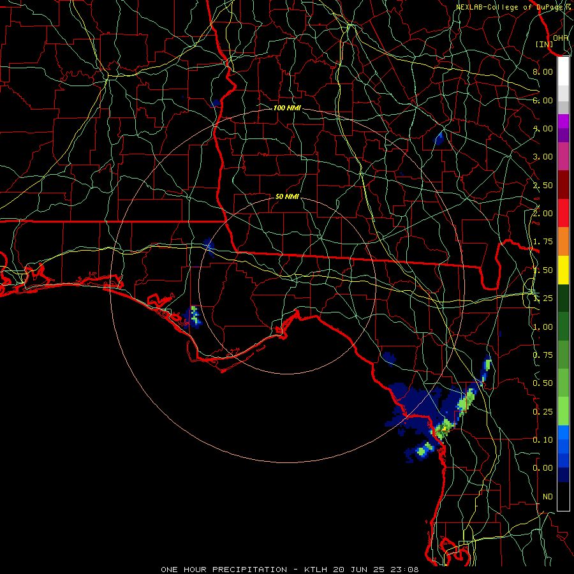Click the 1.25 legend value
The image size is (574, 574).
(x=543, y=298)
